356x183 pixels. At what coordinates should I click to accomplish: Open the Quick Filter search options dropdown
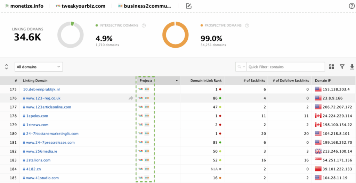pos(241,67)
